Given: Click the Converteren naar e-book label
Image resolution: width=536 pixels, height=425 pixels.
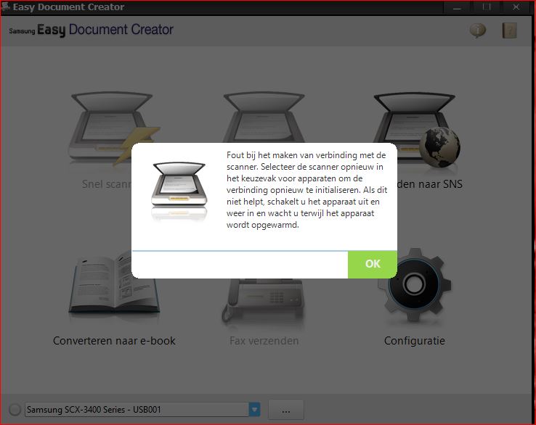Looking at the screenshot, I should click(x=114, y=341).
